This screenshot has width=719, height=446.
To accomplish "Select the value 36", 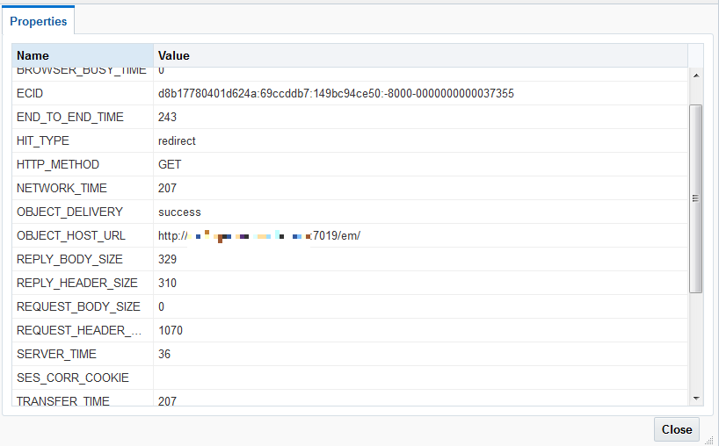I will click(x=164, y=354).
